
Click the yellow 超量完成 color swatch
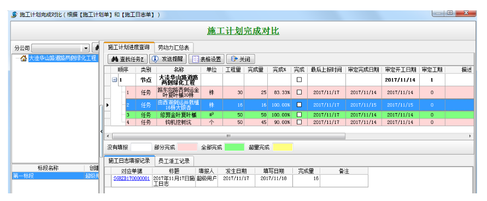pos(283,147)
